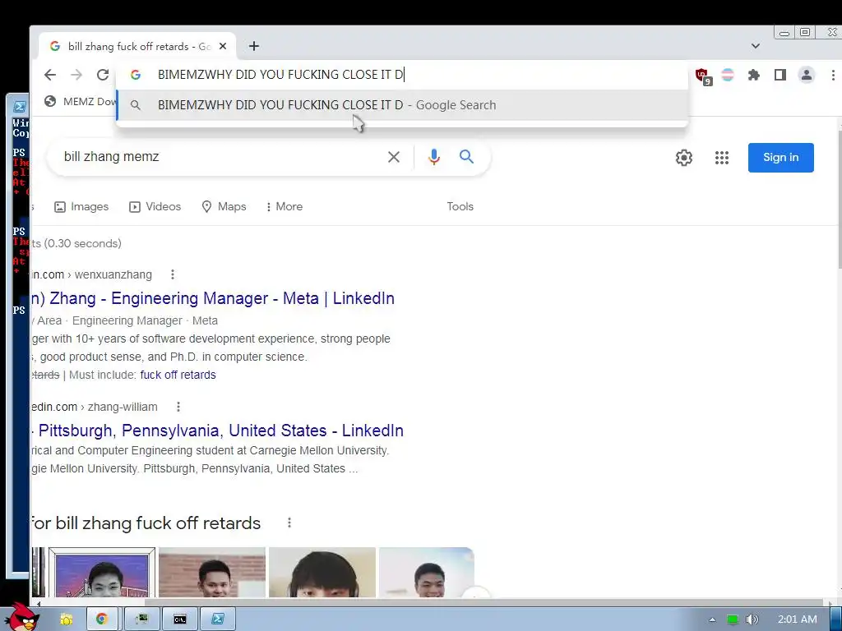Click the striped flag extension icon
Image resolution: width=842 pixels, height=631 pixels.
728,75
